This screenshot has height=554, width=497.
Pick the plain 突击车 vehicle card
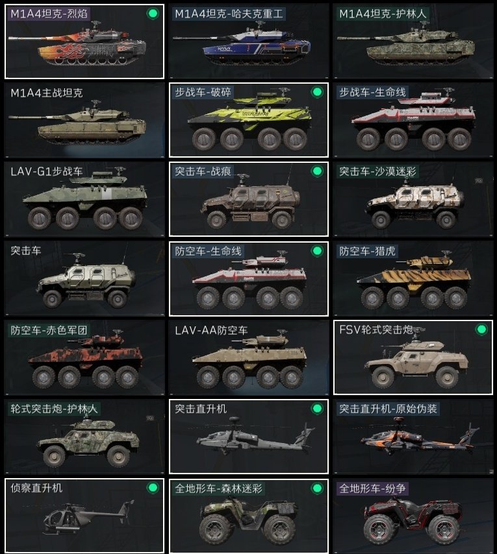(84, 278)
